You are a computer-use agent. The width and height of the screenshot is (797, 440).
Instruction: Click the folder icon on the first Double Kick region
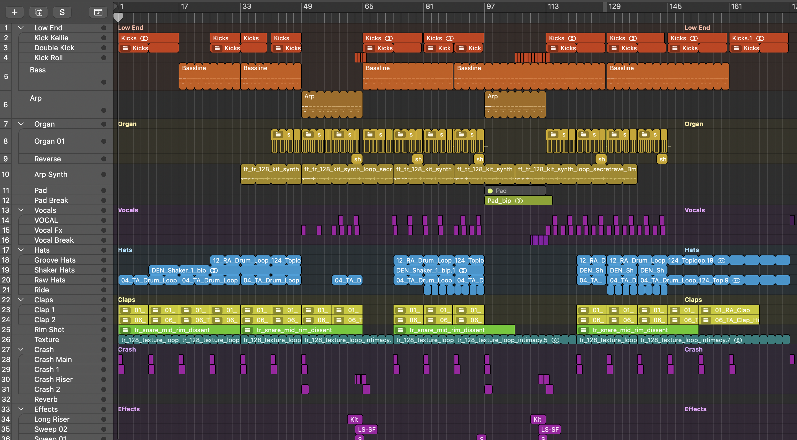[x=125, y=48]
